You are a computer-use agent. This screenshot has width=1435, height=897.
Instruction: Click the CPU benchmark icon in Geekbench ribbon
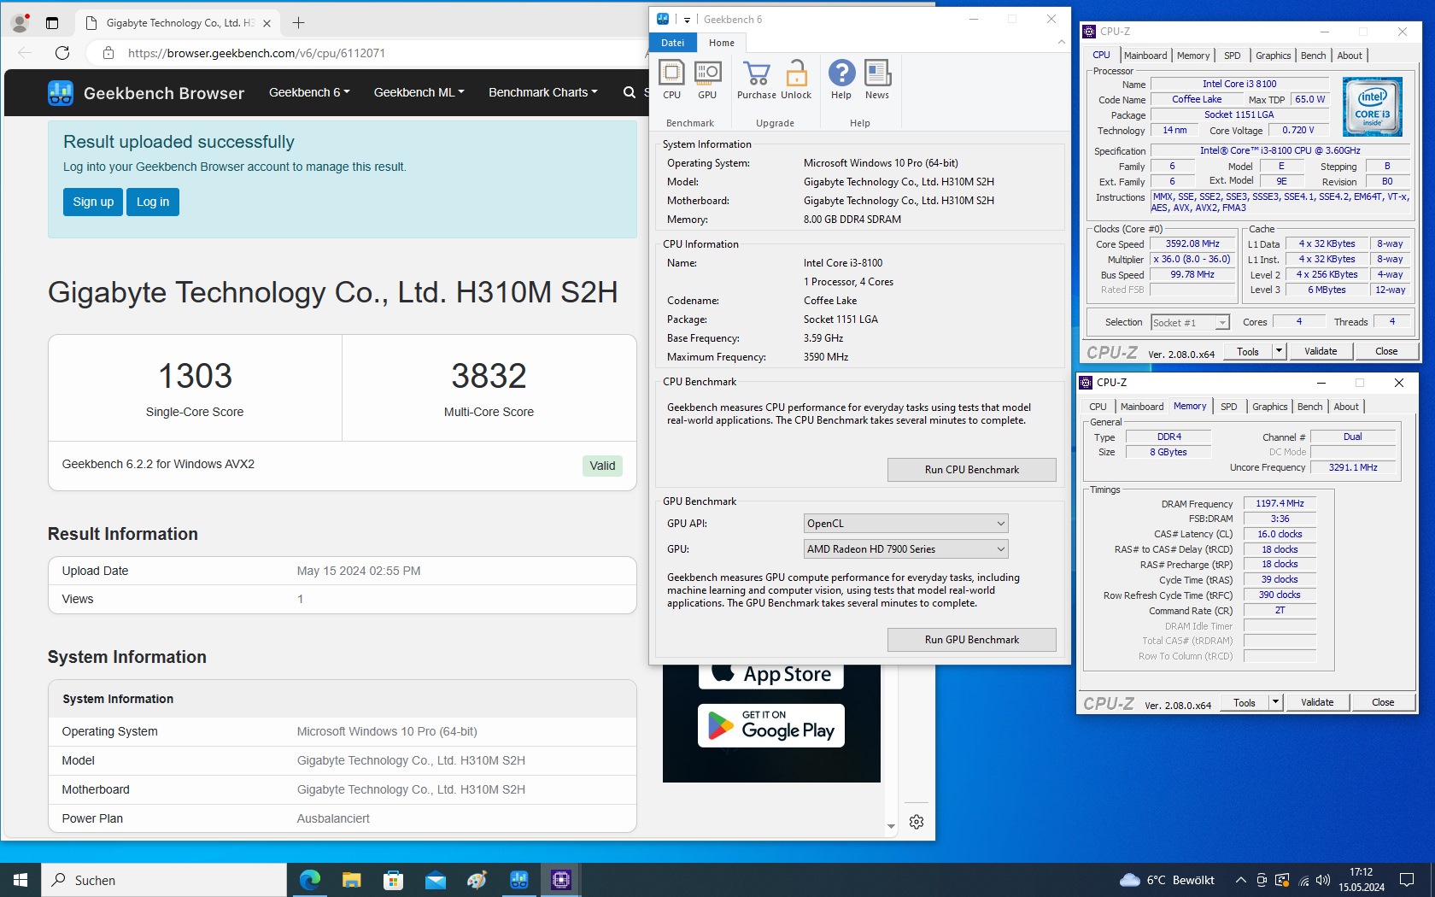(671, 73)
